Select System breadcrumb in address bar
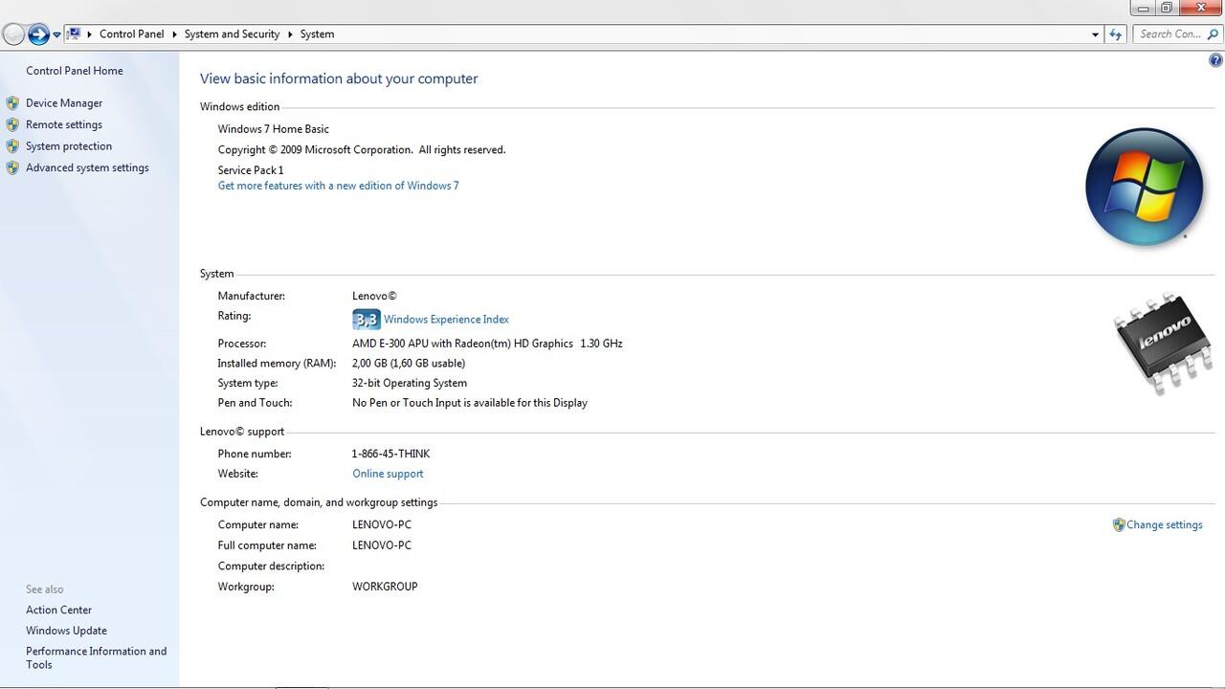The height and width of the screenshot is (689, 1225). 317,33
